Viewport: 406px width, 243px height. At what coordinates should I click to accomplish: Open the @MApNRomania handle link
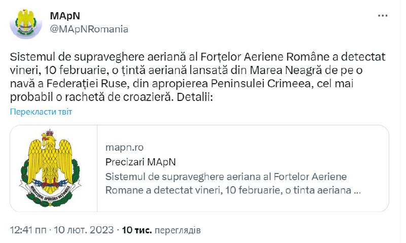(89, 29)
